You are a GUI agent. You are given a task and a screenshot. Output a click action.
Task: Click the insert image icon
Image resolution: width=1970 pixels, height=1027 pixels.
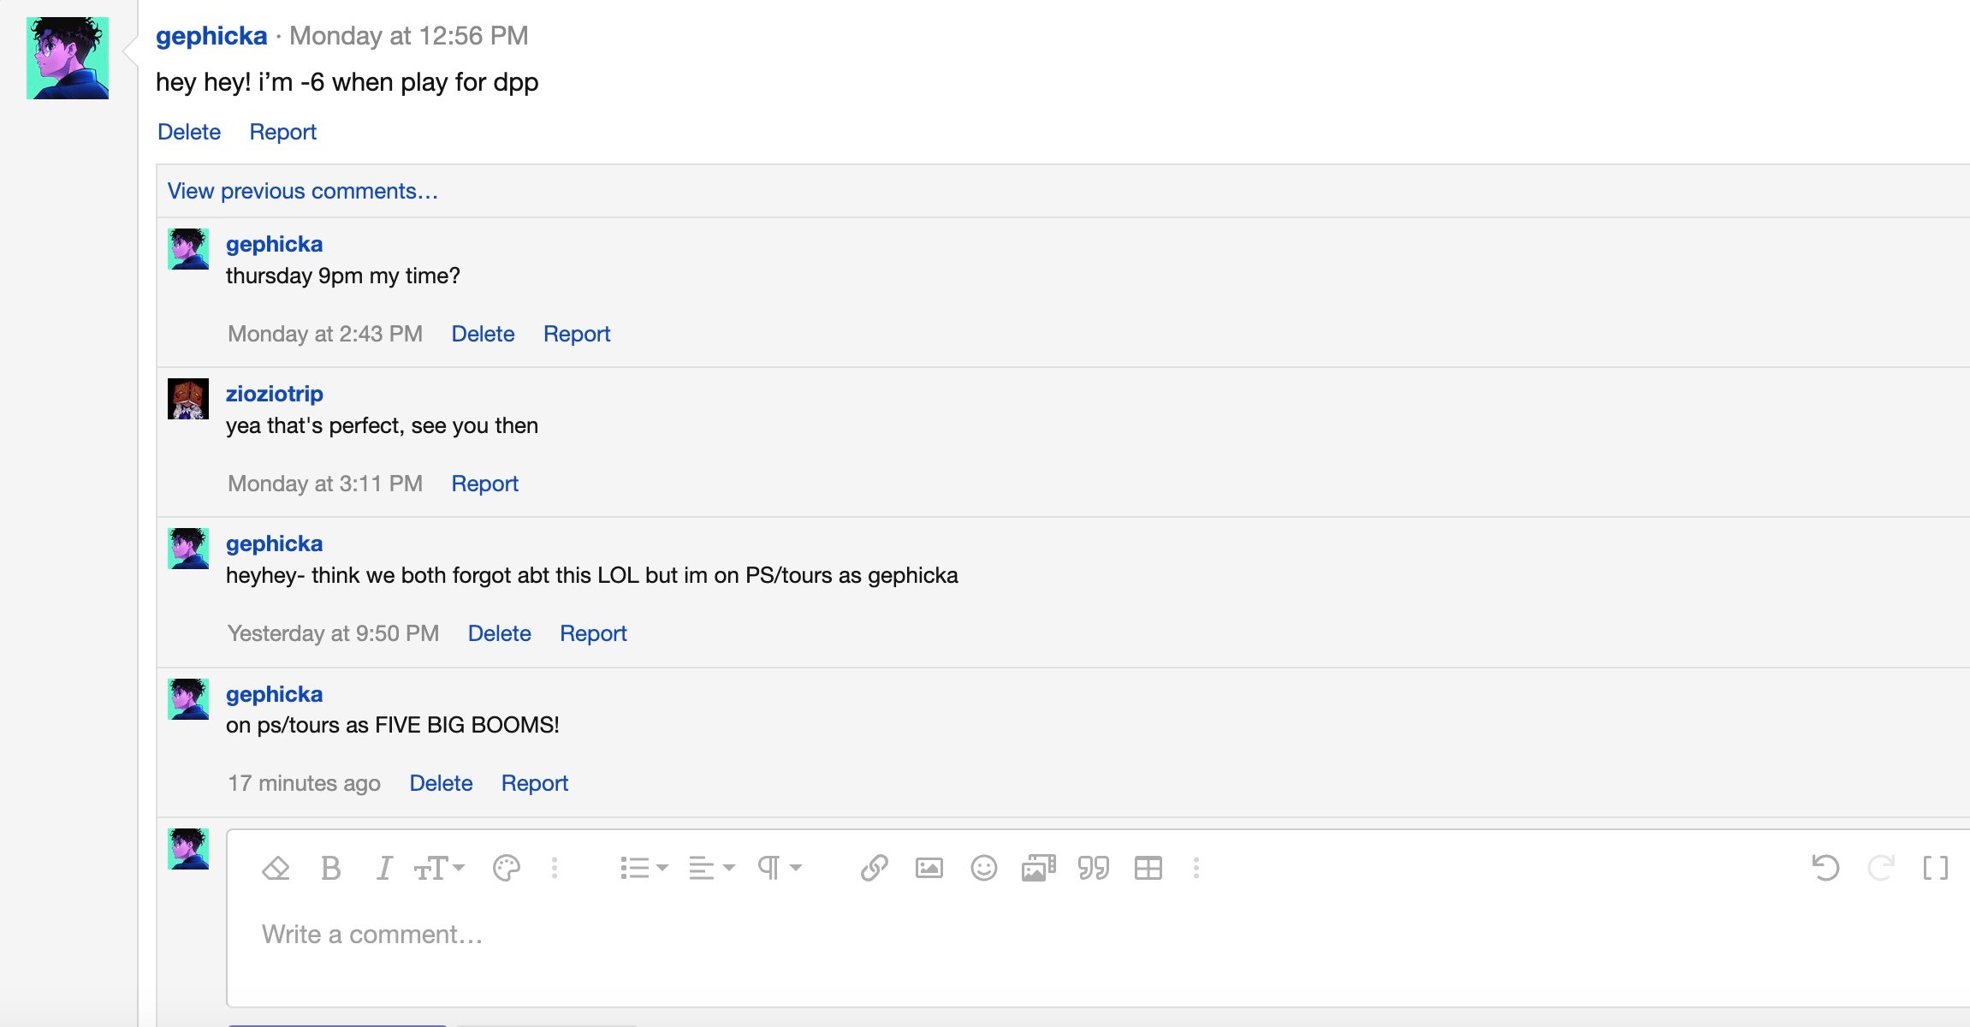click(x=929, y=869)
